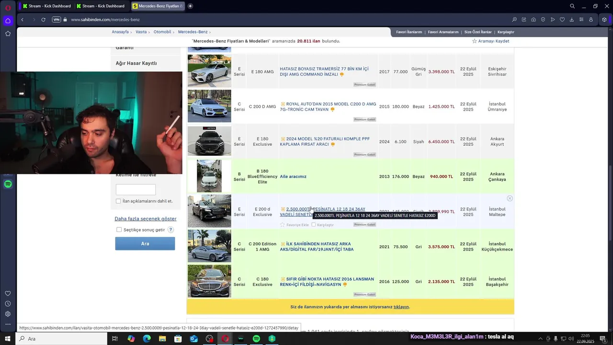The image size is (613, 345).
Task: Open the edit page icon in toolbar
Action: (x=524, y=20)
